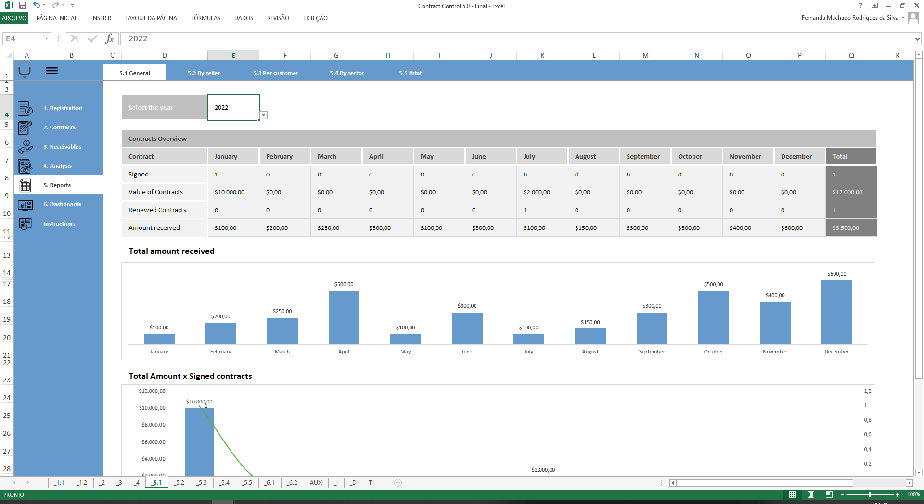Click the Dashboards chart icon
This screenshot has height=504, width=924.
click(25, 204)
